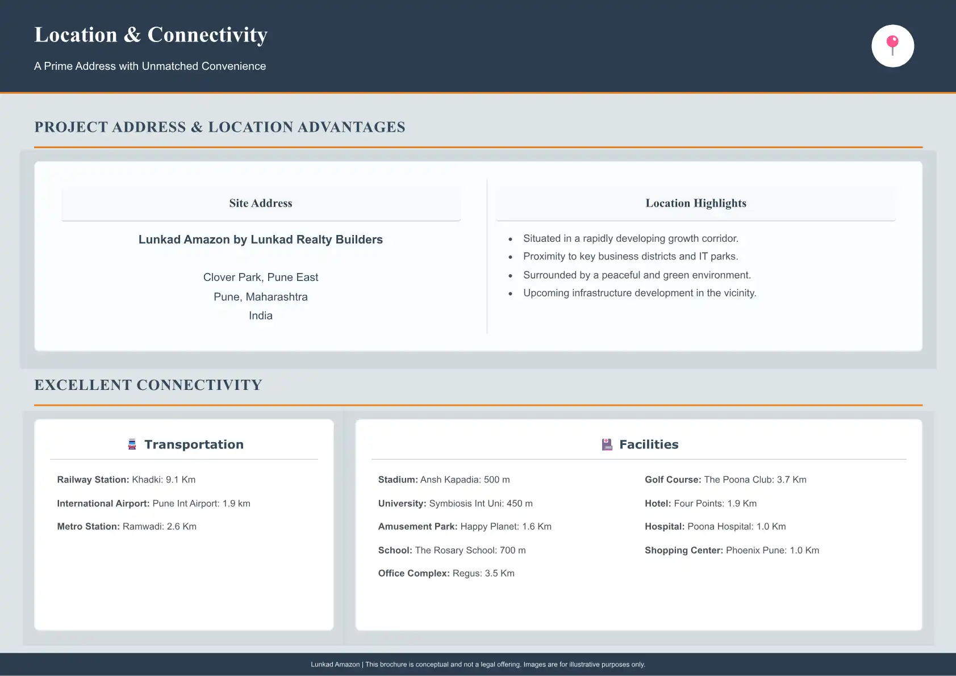956x676 pixels.
Task: Click the Shopping Center Phoenix Pune entry
Action: point(732,551)
